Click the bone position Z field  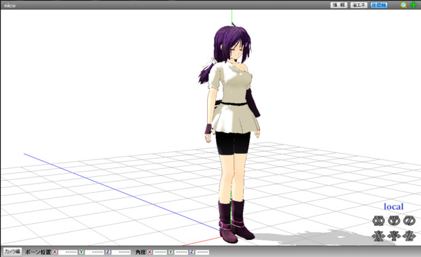click(121, 252)
